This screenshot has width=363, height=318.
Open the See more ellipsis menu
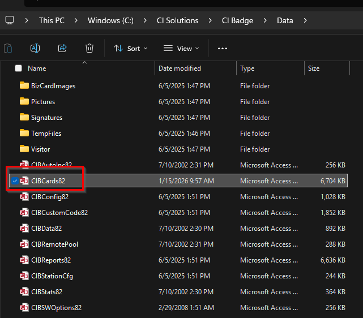coord(223,49)
